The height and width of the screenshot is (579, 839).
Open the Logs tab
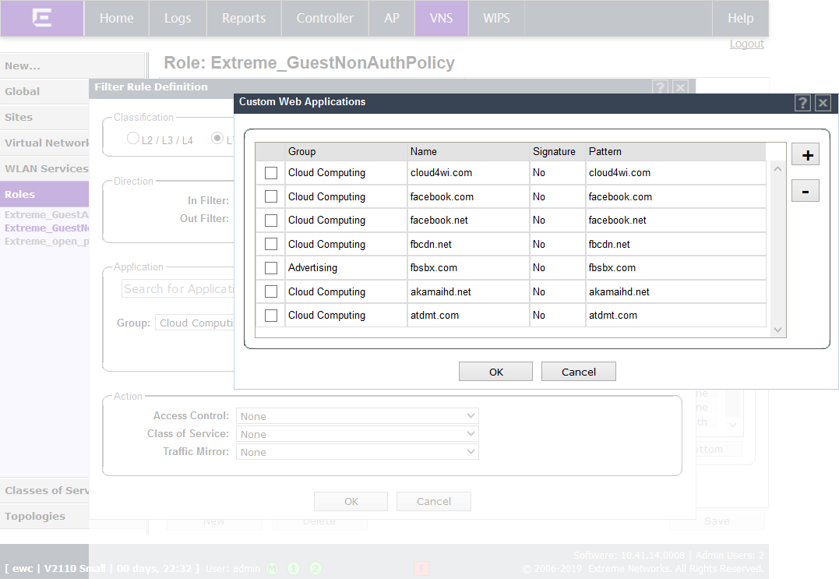click(x=178, y=18)
